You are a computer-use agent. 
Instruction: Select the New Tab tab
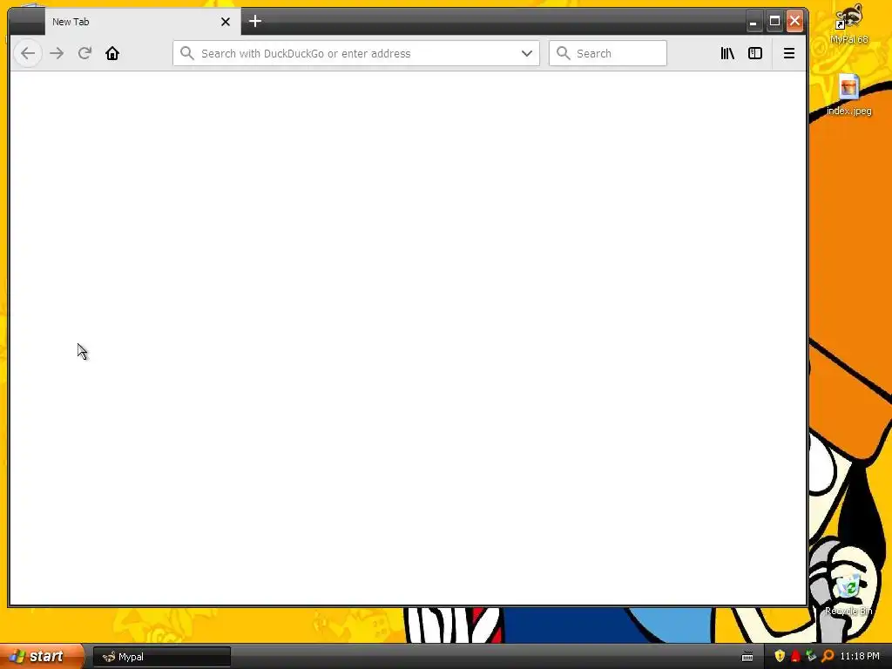pos(143,22)
